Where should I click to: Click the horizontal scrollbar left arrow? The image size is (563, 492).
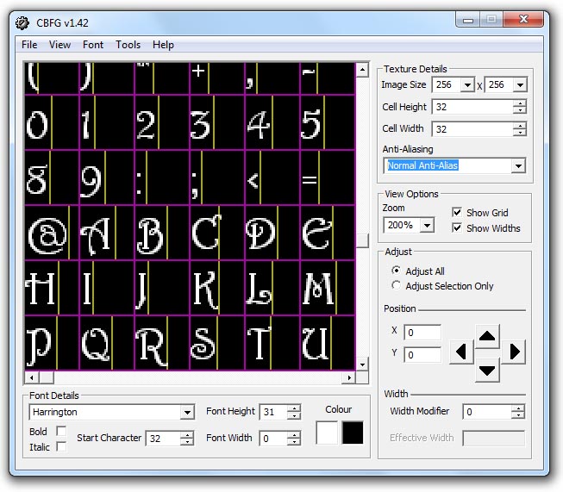32,377
